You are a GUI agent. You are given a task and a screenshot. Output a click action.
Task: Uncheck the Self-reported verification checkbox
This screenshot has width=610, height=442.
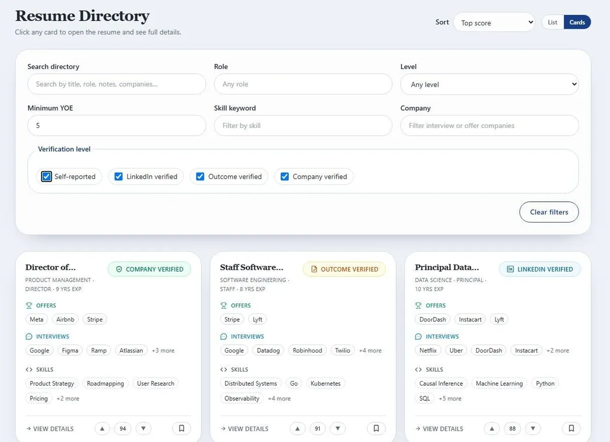pyautogui.click(x=47, y=177)
